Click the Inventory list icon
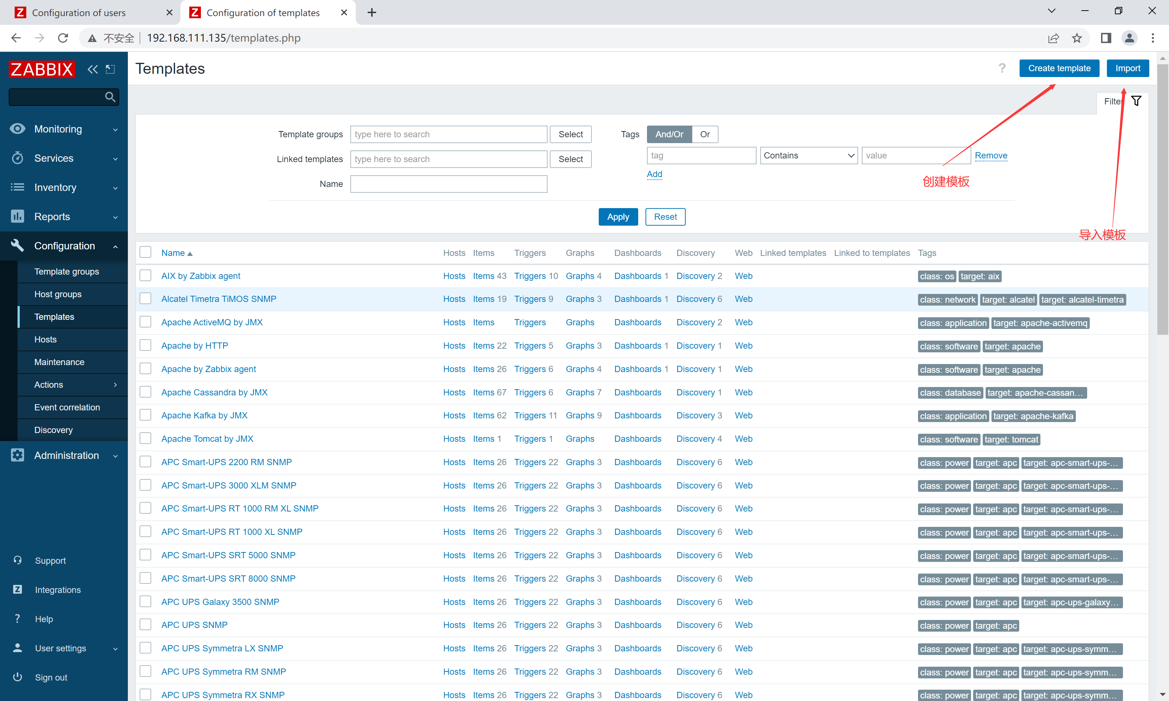This screenshot has height=701, width=1169. [x=18, y=187]
